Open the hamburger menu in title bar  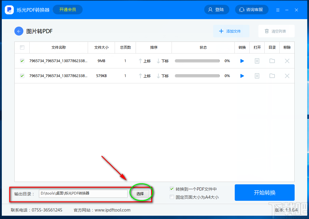click(278, 10)
